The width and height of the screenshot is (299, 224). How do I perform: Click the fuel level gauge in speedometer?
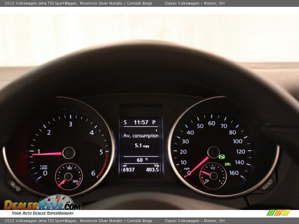click(x=213, y=176)
